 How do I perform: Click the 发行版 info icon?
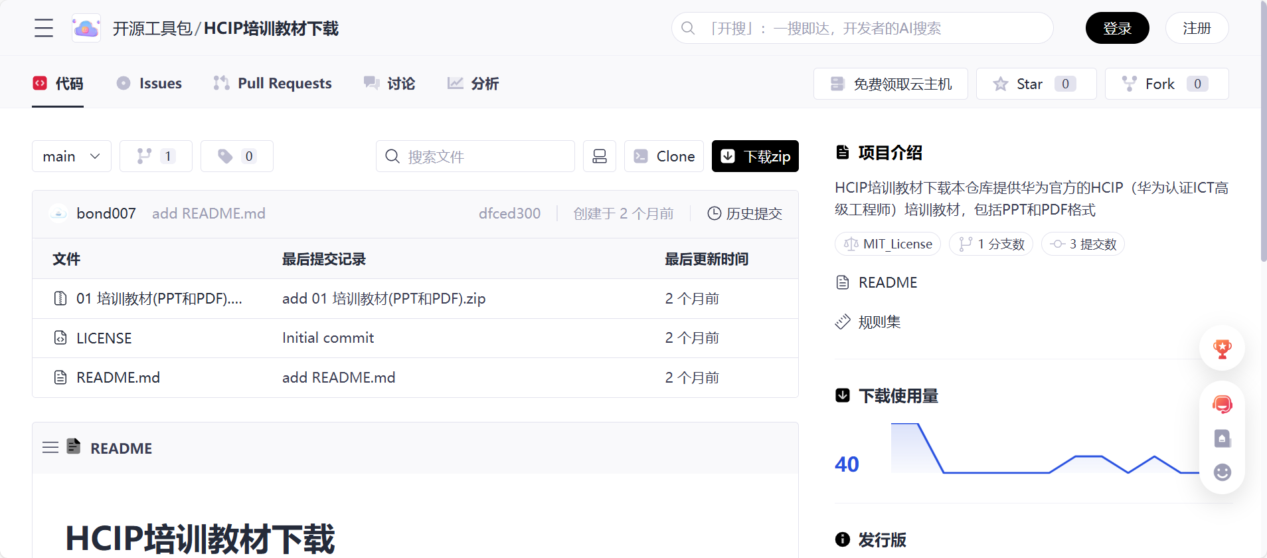[x=843, y=539]
